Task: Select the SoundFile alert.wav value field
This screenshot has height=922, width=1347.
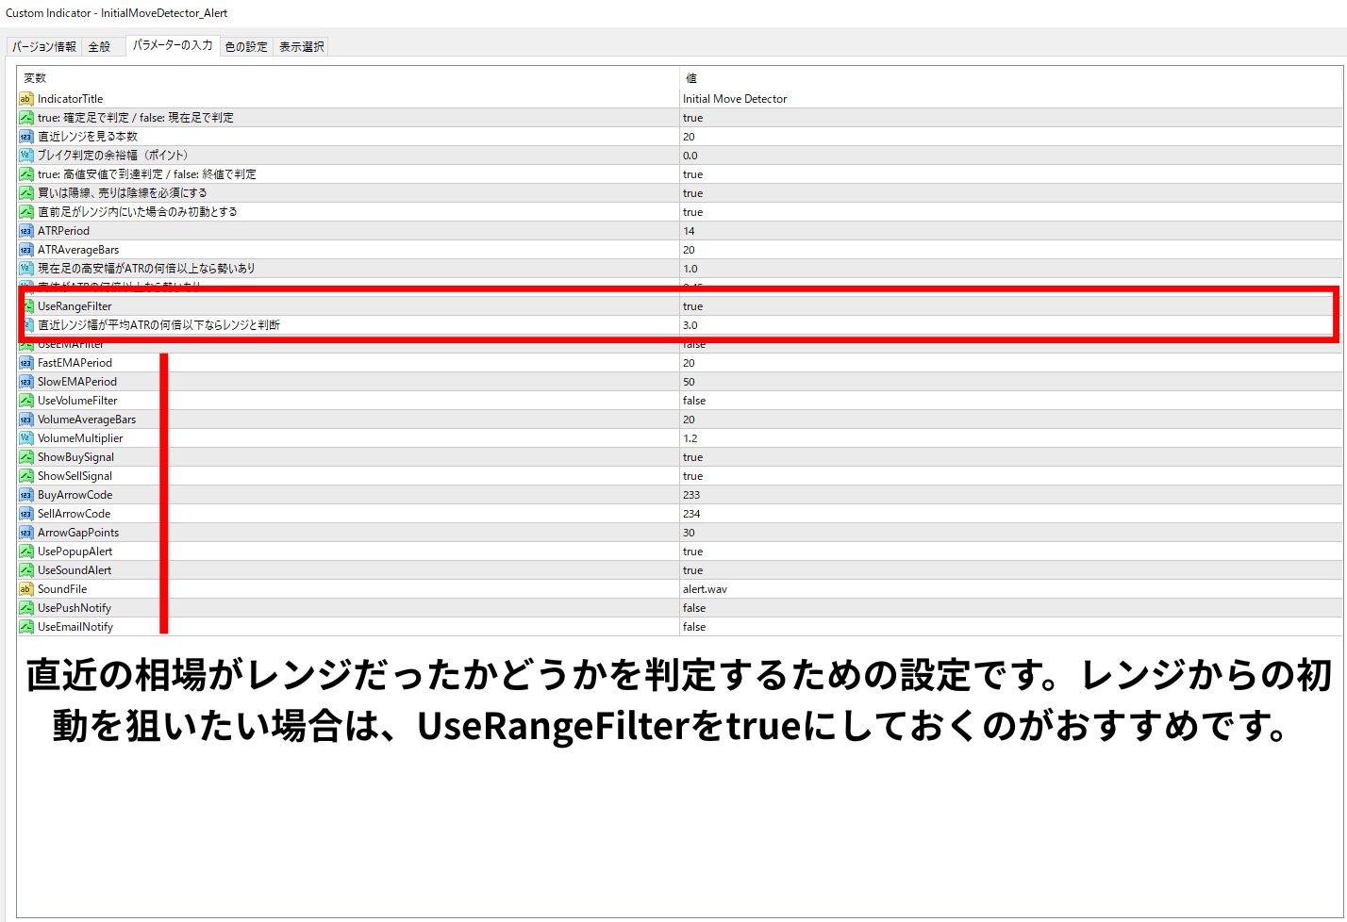Action: pyautogui.click(x=705, y=589)
